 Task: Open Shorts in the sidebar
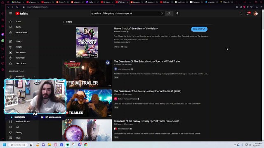coord(18,27)
